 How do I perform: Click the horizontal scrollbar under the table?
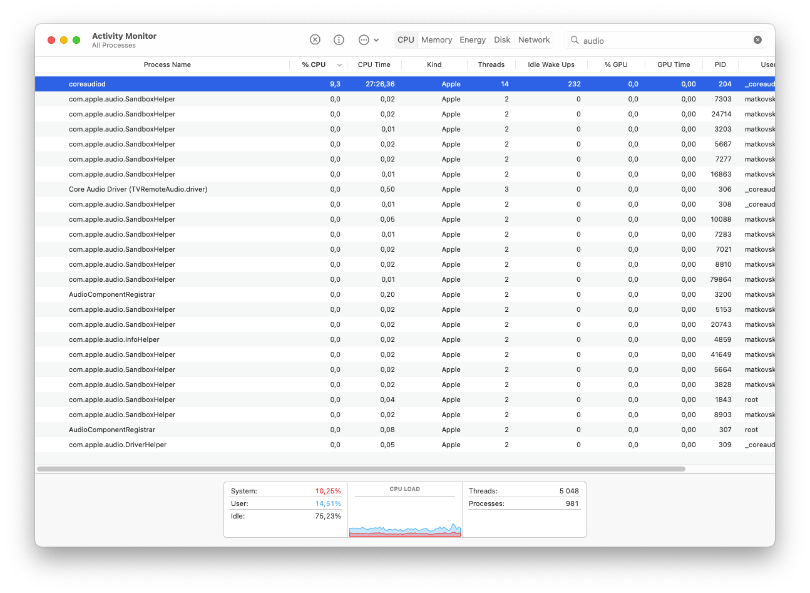point(361,469)
